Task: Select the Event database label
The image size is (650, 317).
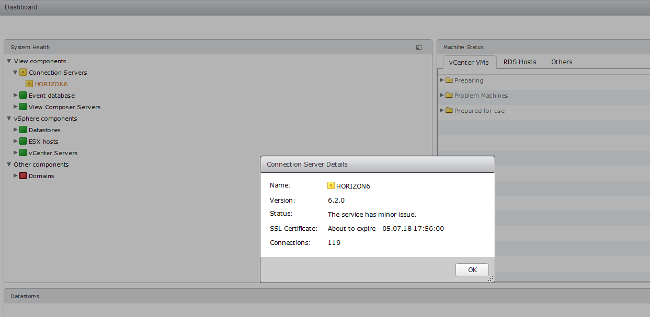Action: 52,96
